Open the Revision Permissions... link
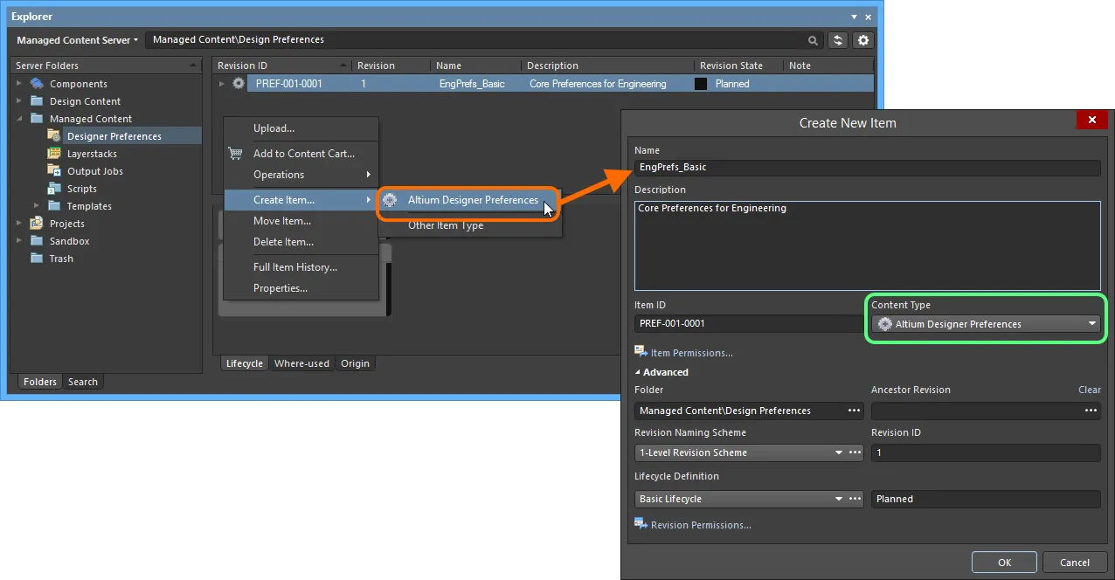 [x=701, y=525]
